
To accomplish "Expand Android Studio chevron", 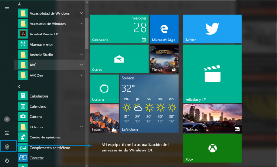I will tap(81, 55).
